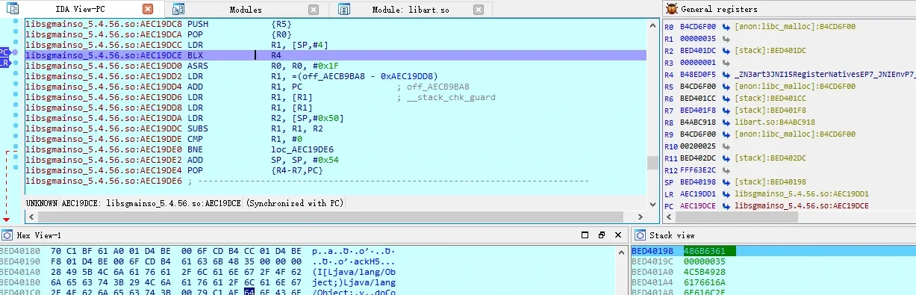Switch to the Modules tab

click(245, 10)
